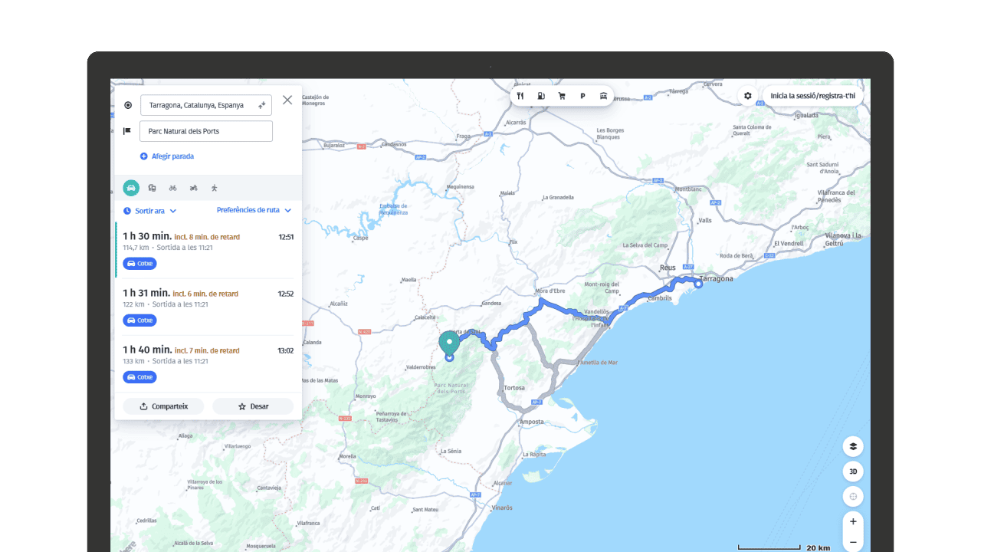981x552 pixels.
Task: Open the map layers selector
Action: pyautogui.click(x=853, y=446)
